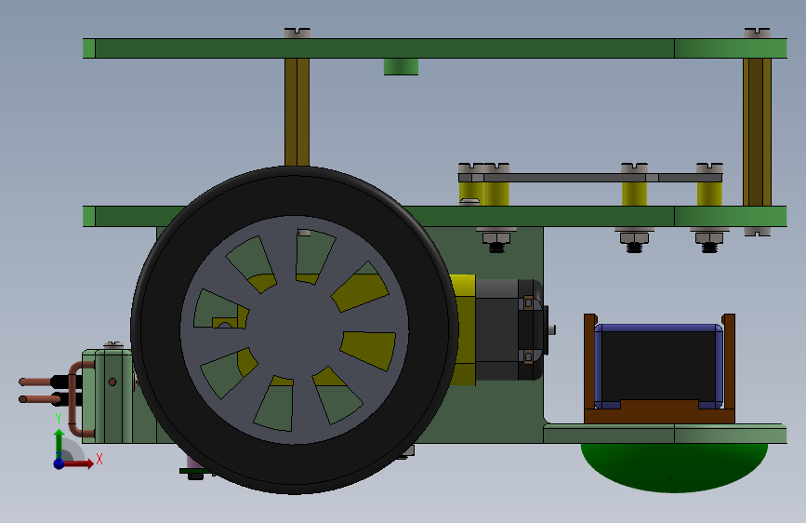The height and width of the screenshot is (523, 806).
Task: Select the green lower base plate above the caster
Action: [665, 434]
